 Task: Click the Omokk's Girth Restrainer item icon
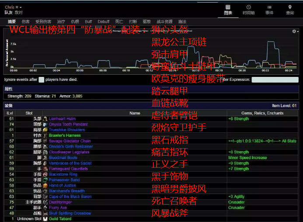[45, 147]
